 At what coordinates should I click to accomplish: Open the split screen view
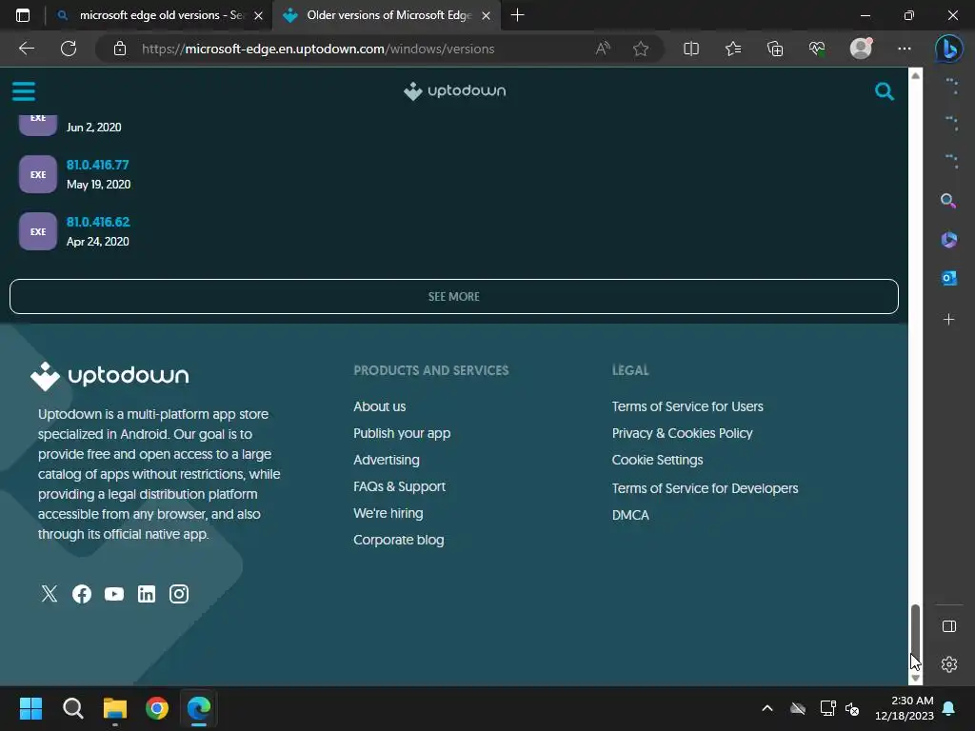[x=691, y=49]
